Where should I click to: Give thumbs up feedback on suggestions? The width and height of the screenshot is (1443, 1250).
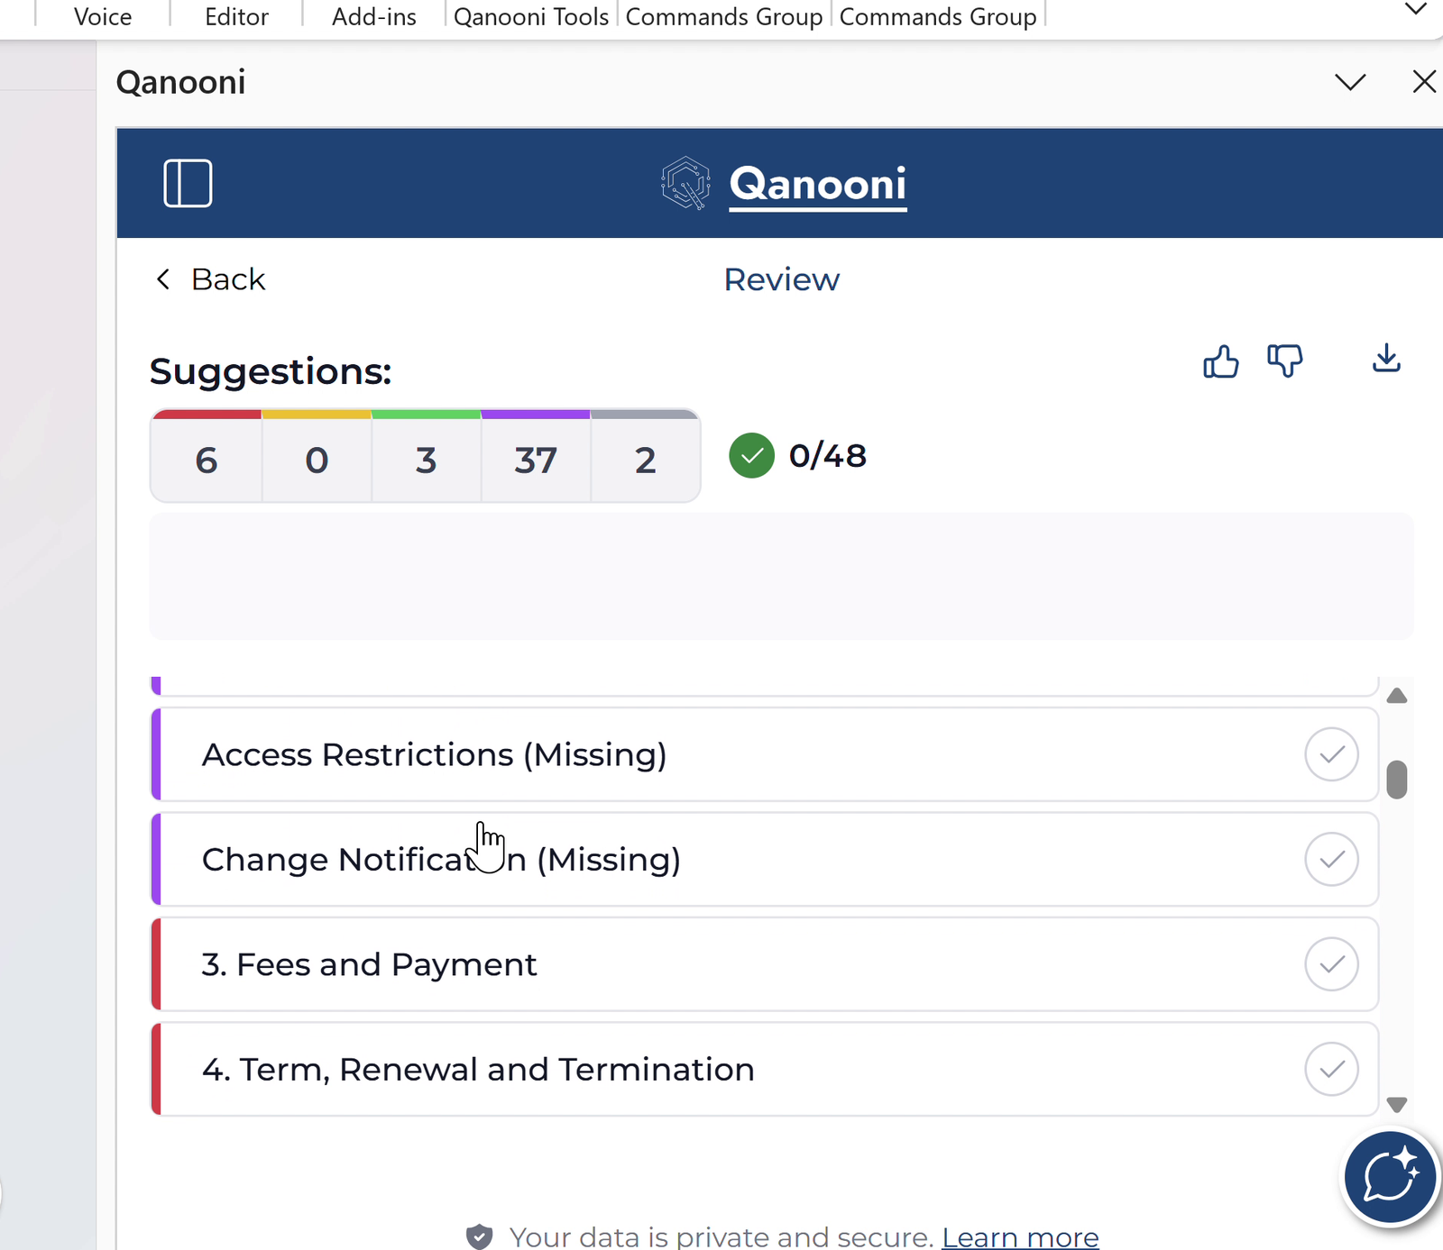tap(1221, 361)
